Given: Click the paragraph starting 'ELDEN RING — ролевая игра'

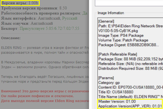Looking at the screenshot, I should point(45,50).
